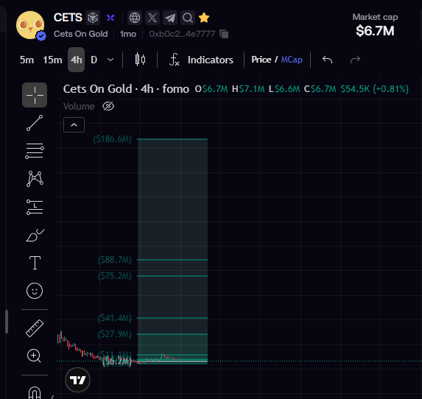422x399 pixels.
Task: Toggle Volume indicator visibility eye
Action: [108, 106]
